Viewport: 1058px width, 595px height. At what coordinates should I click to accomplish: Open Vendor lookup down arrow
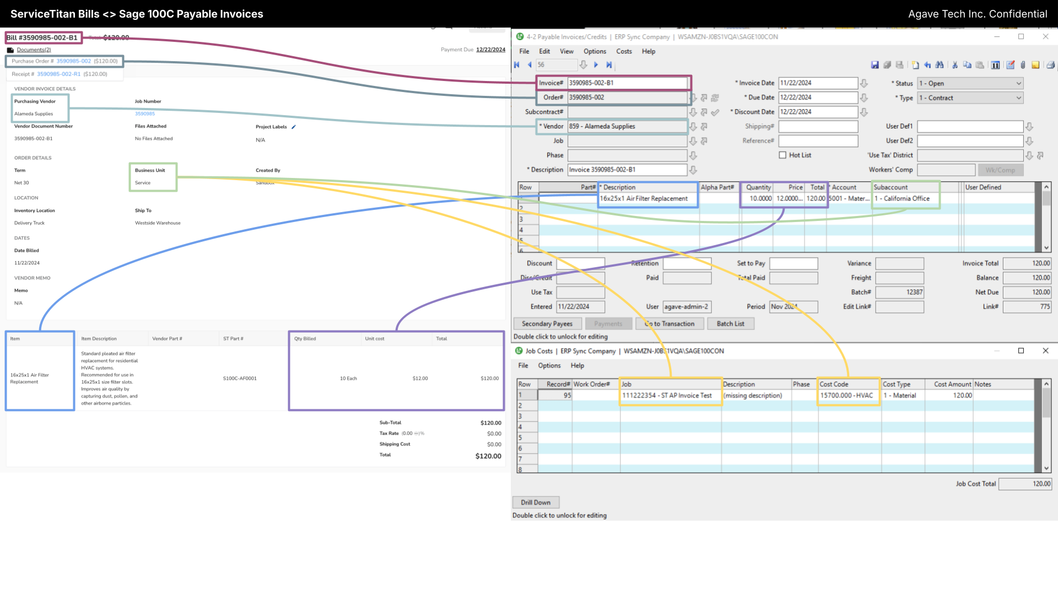pos(693,127)
